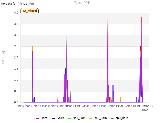164x123 pixels.
Task: Click the 2.0 y-axis tick label
Action: (16, 57)
